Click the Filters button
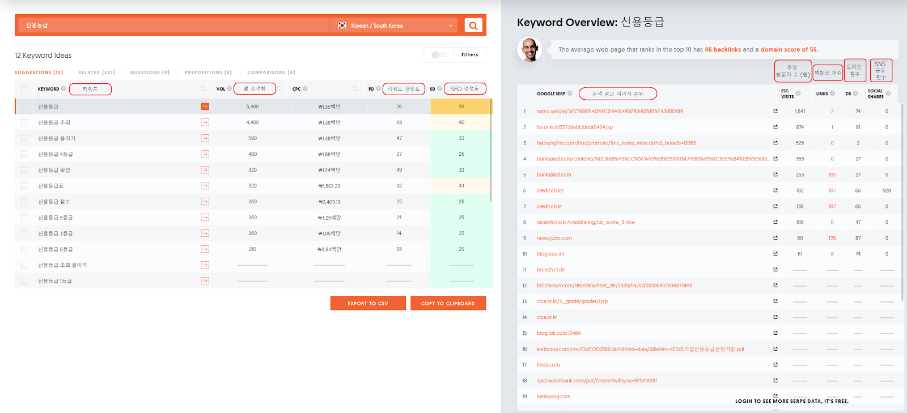The width and height of the screenshot is (907, 413). tap(469, 55)
